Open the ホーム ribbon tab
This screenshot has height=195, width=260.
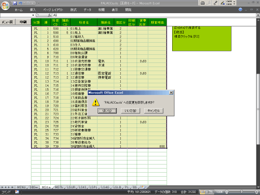[x=18, y=10]
